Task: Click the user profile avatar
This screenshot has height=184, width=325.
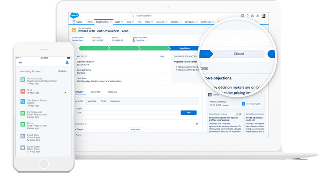Action: pyautogui.click(x=264, y=16)
